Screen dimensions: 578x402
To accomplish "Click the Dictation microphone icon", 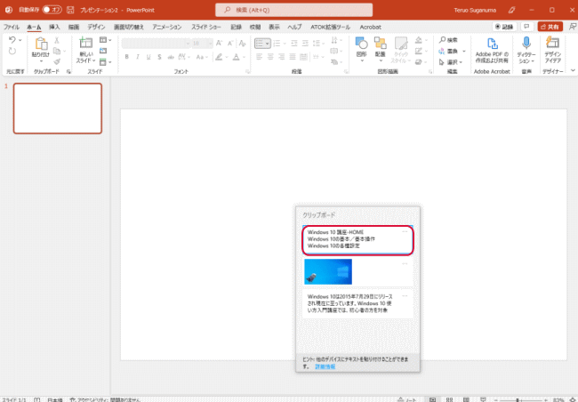I will tap(526, 44).
